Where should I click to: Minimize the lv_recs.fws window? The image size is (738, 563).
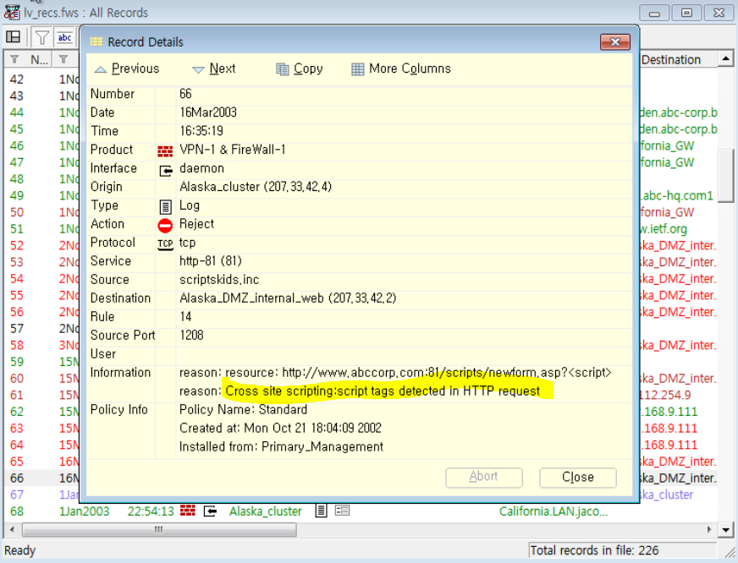coord(654,14)
